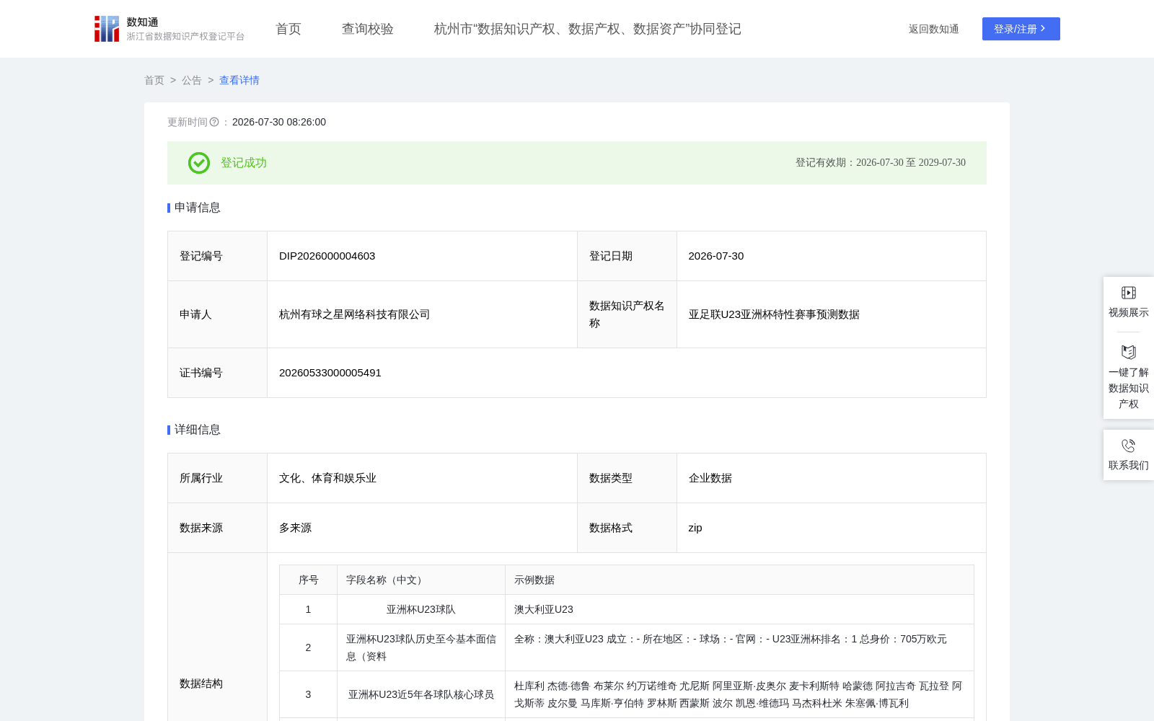Select the field 亚洲杯U23球队历史至今基本面信息
1154x721 pixels.
pos(421,647)
